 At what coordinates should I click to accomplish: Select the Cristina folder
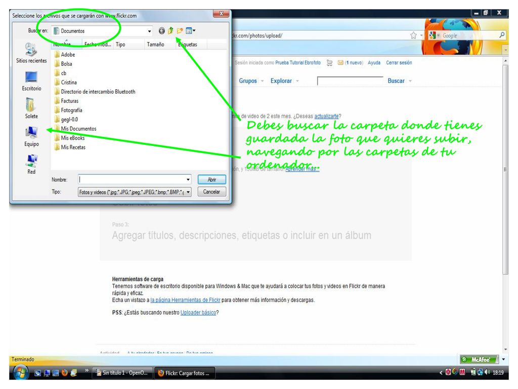pyautogui.click(x=66, y=83)
